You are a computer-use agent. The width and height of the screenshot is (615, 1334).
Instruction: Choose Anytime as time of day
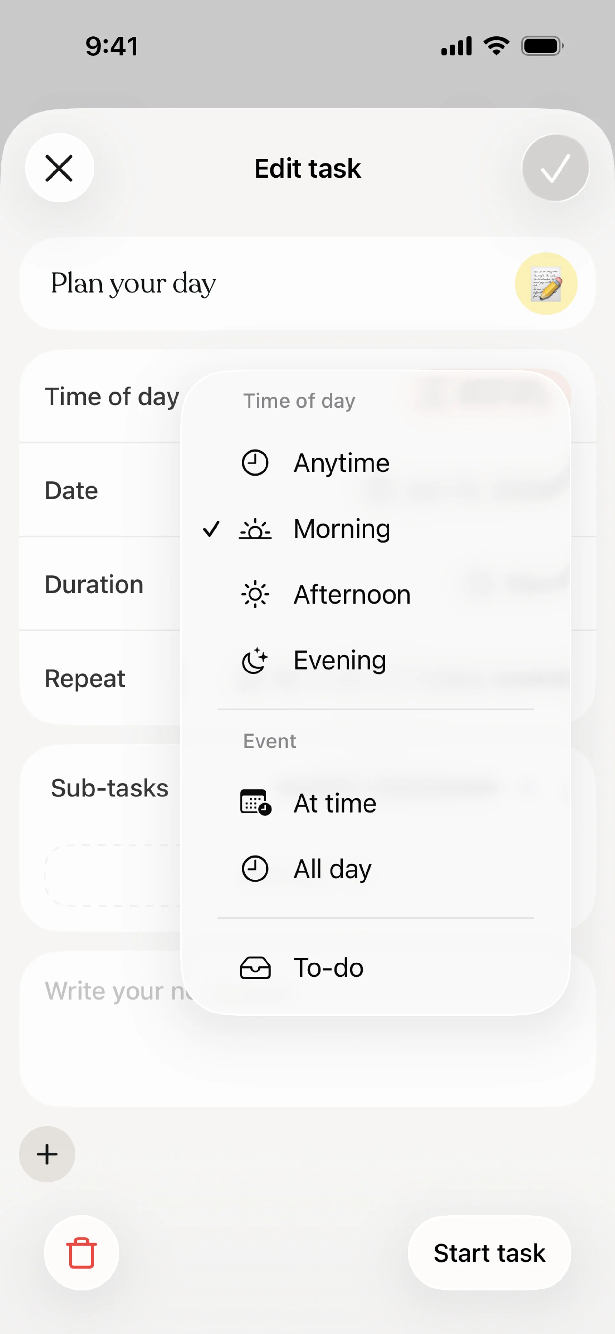click(x=375, y=463)
